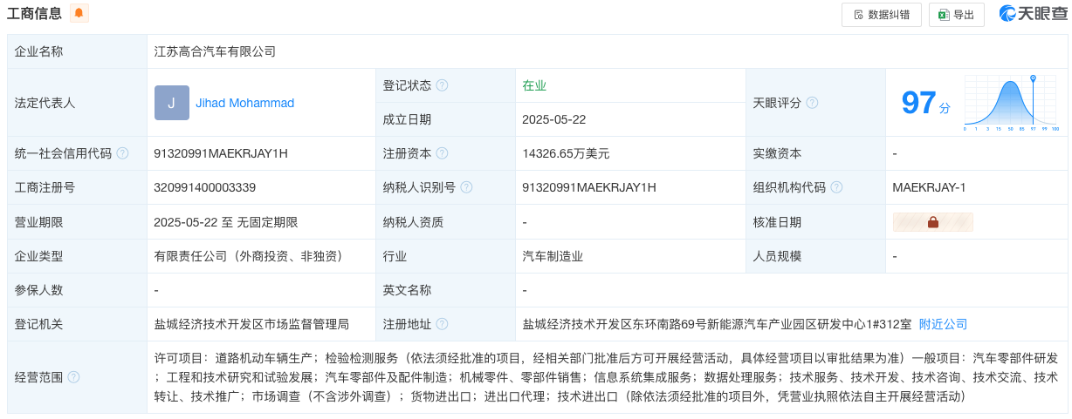Screen dimensions: 1072x419
Task: Click the locked 核准日期 value icon
Action: coord(932,222)
